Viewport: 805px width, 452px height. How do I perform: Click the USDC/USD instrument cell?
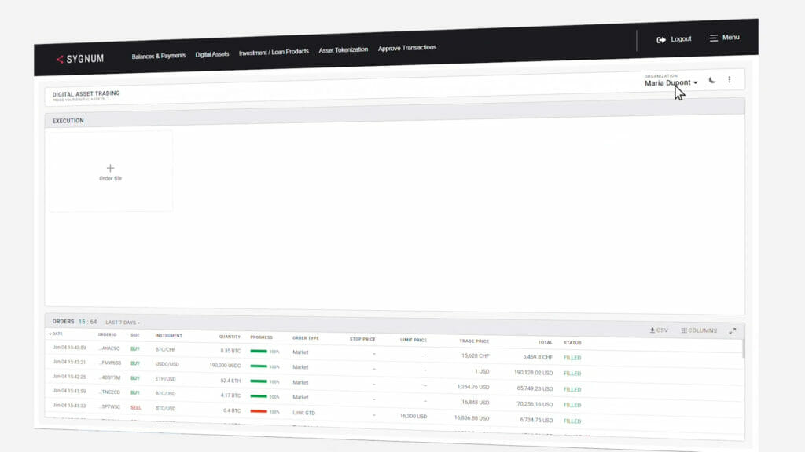coord(167,364)
